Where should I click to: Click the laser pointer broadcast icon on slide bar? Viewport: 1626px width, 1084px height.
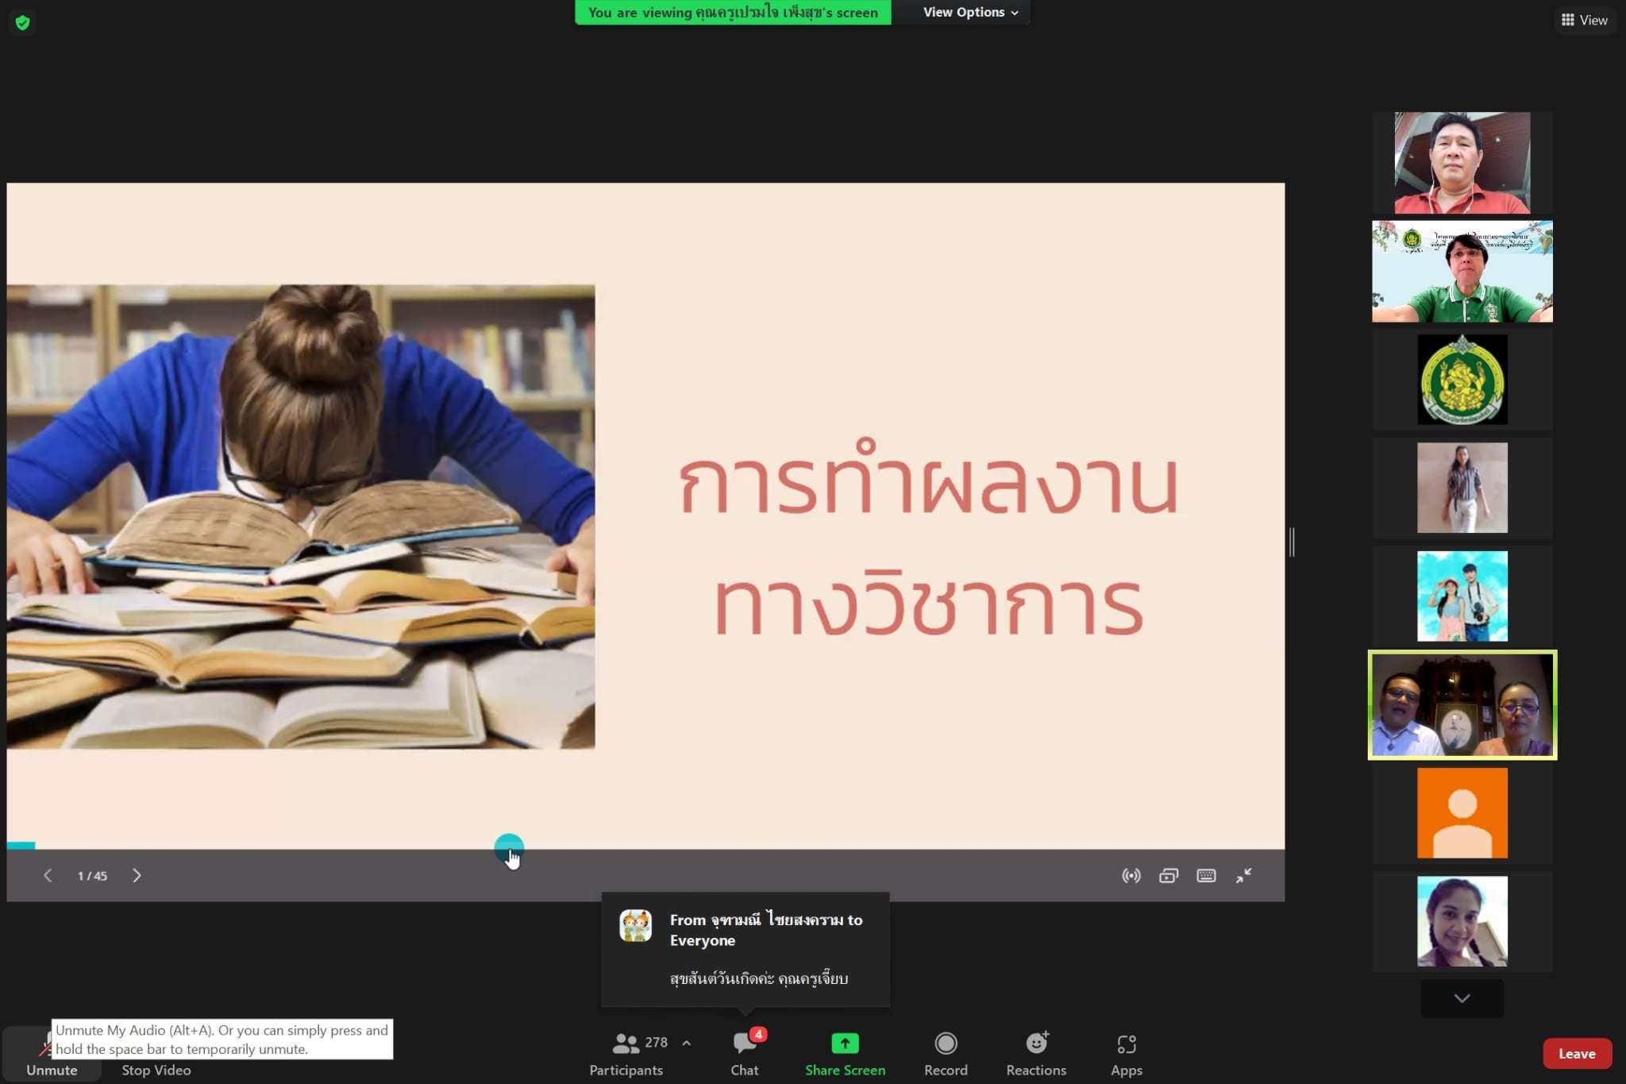[1131, 875]
